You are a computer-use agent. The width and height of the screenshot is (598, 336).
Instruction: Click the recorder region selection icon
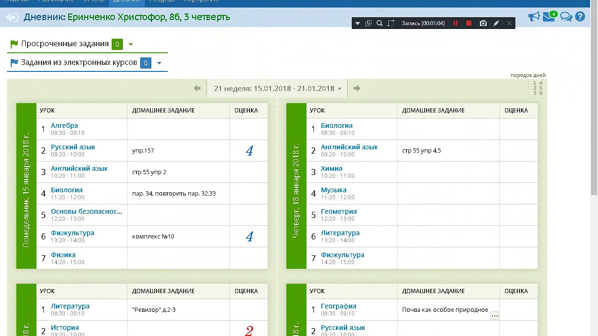391,23
